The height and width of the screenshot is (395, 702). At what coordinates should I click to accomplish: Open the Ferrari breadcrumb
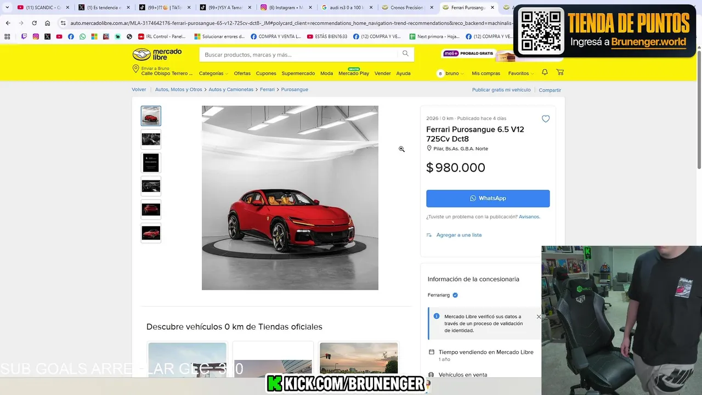pyautogui.click(x=267, y=89)
